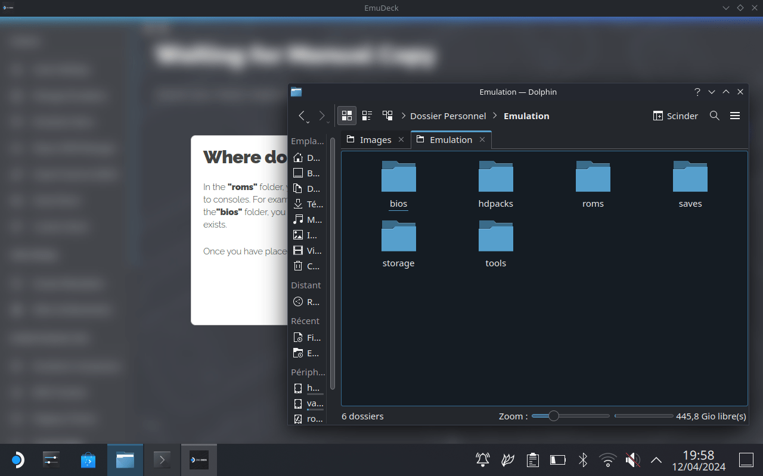Launch the Discover store from taskbar
Screen dimensions: 763x476
(x=88, y=460)
